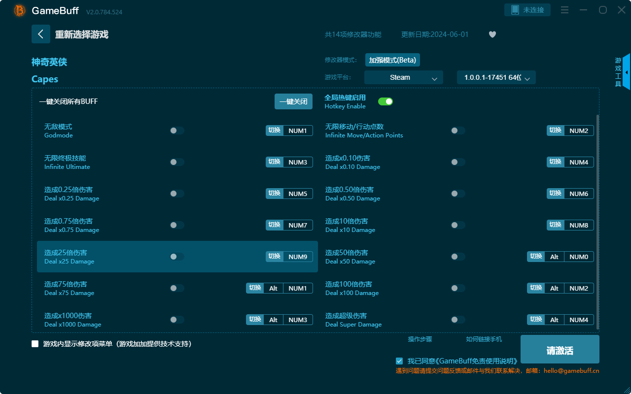The image size is (631, 394).
Task: Select the enhanced mode (Beta) button
Action: [392, 60]
